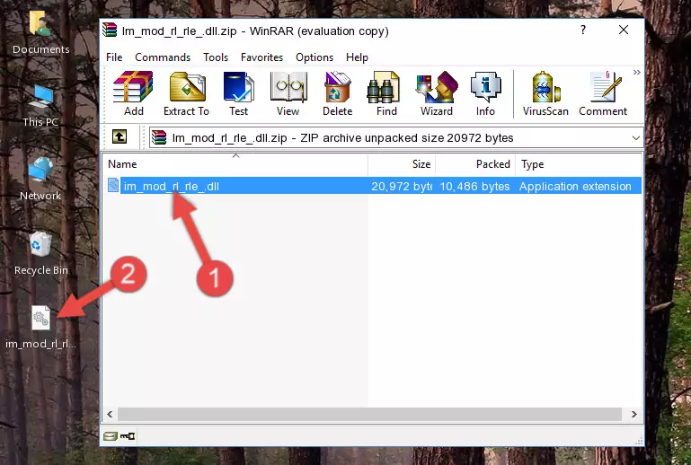The height and width of the screenshot is (465, 691).
Task: Open the Options menu
Action: click(x=314, y=57)
